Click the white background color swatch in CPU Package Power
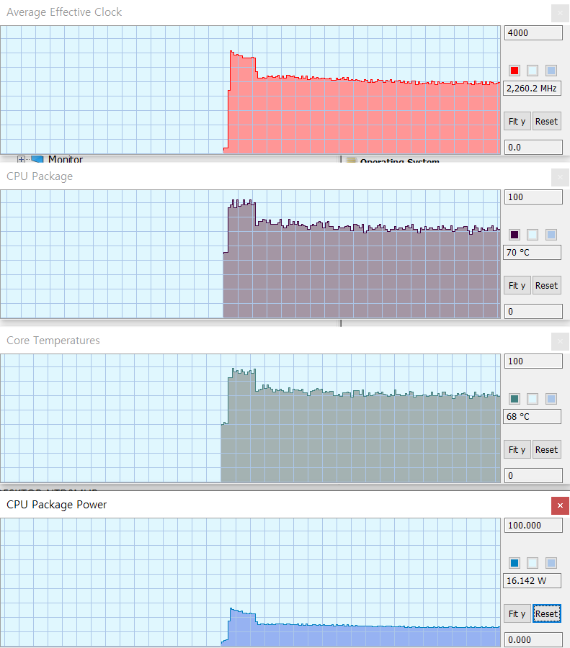 [533, 563]
